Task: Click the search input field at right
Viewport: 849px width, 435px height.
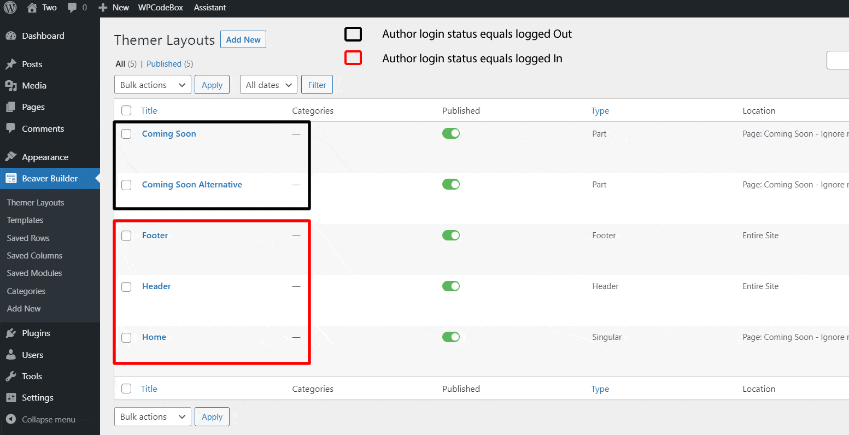Action: 838,60
